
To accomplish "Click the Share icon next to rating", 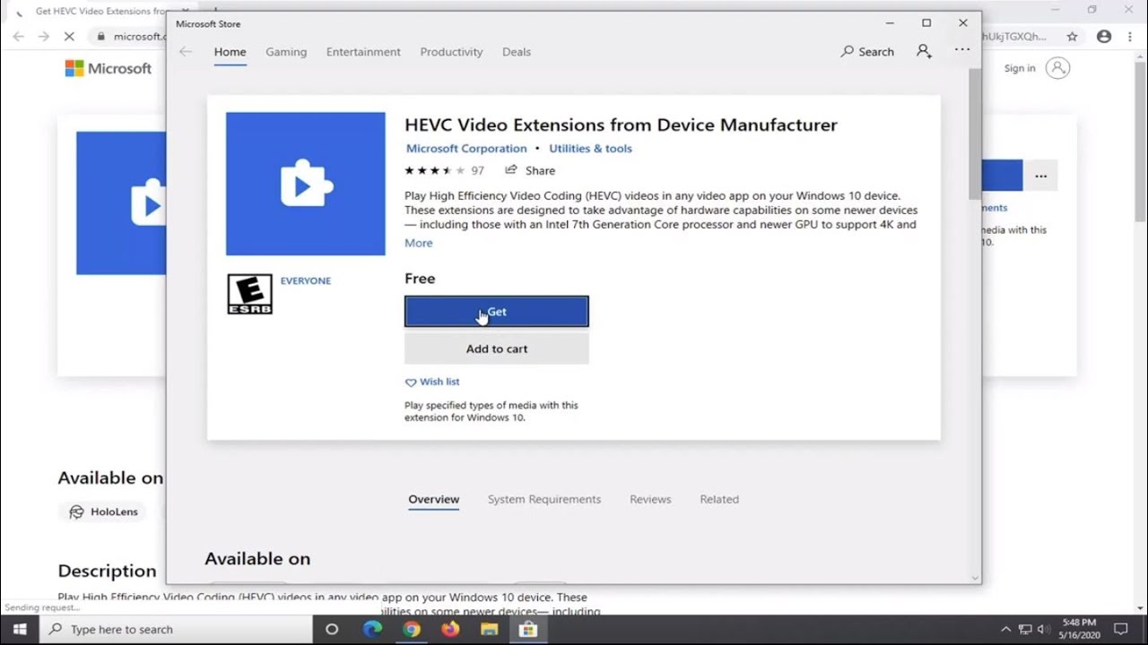I will tap(511, 170).
